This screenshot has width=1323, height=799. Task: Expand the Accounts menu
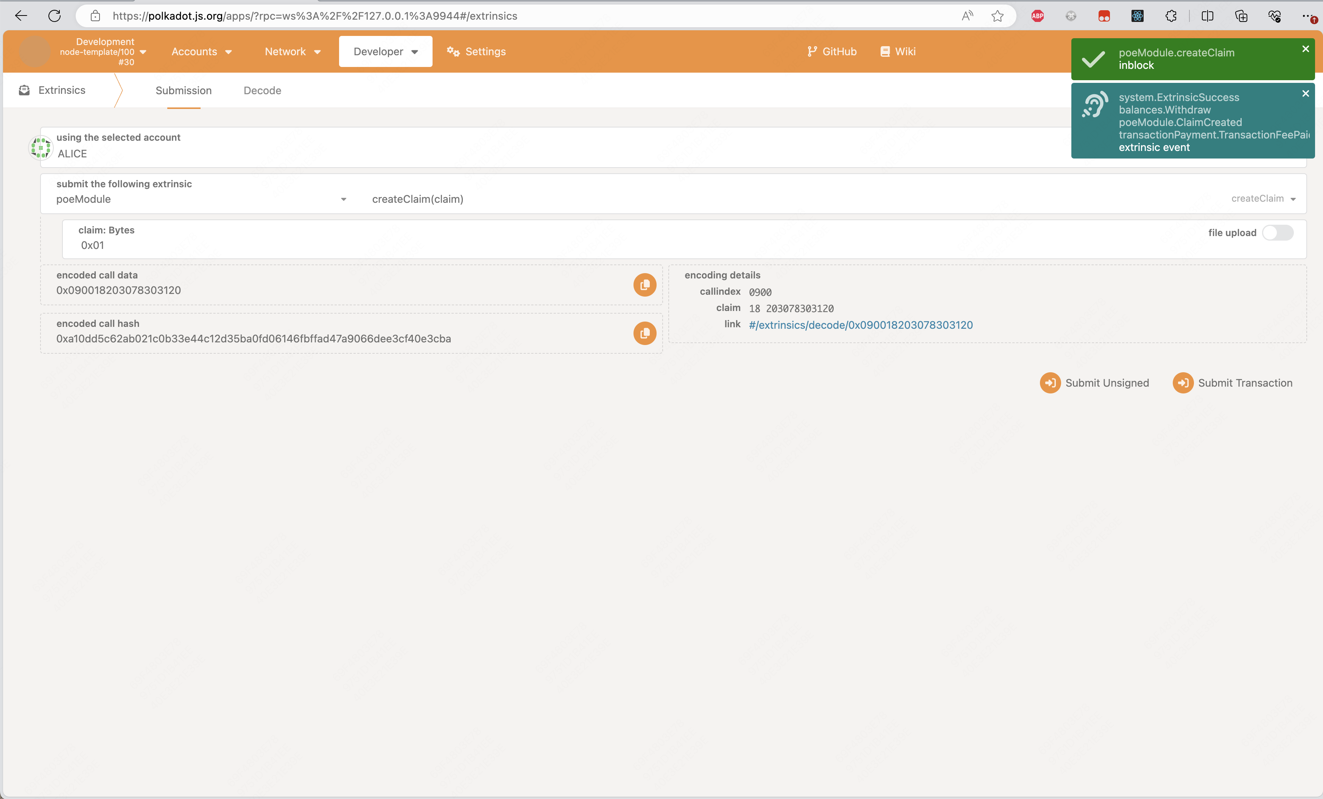click(201, 51)
